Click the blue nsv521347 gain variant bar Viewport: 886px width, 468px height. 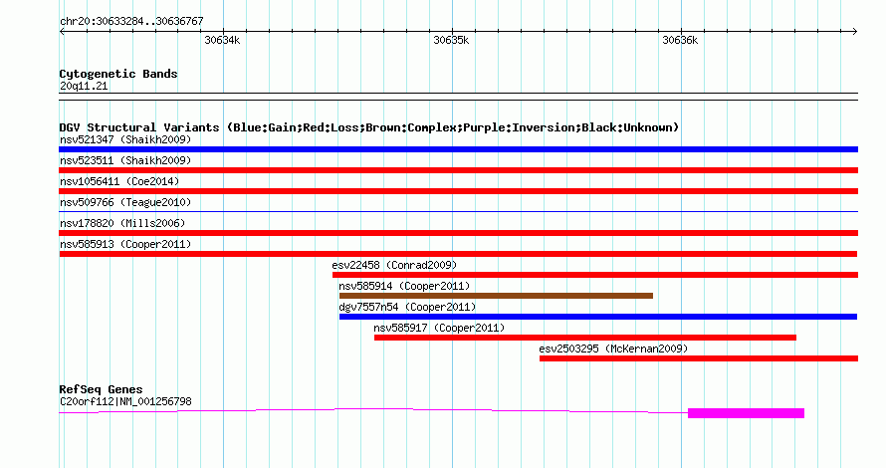pyautogui.click(x=458, y=149)
